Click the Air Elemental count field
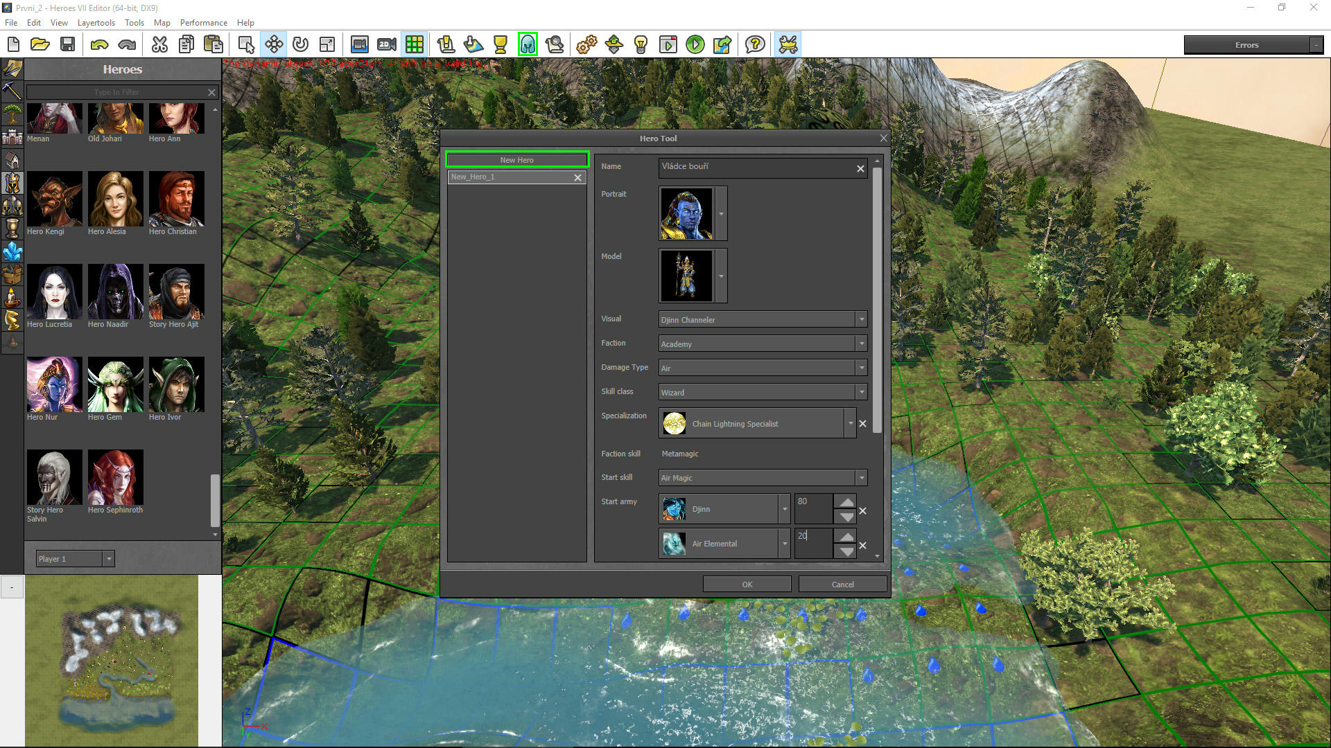 pyautogui.click(x=814, y=544)
